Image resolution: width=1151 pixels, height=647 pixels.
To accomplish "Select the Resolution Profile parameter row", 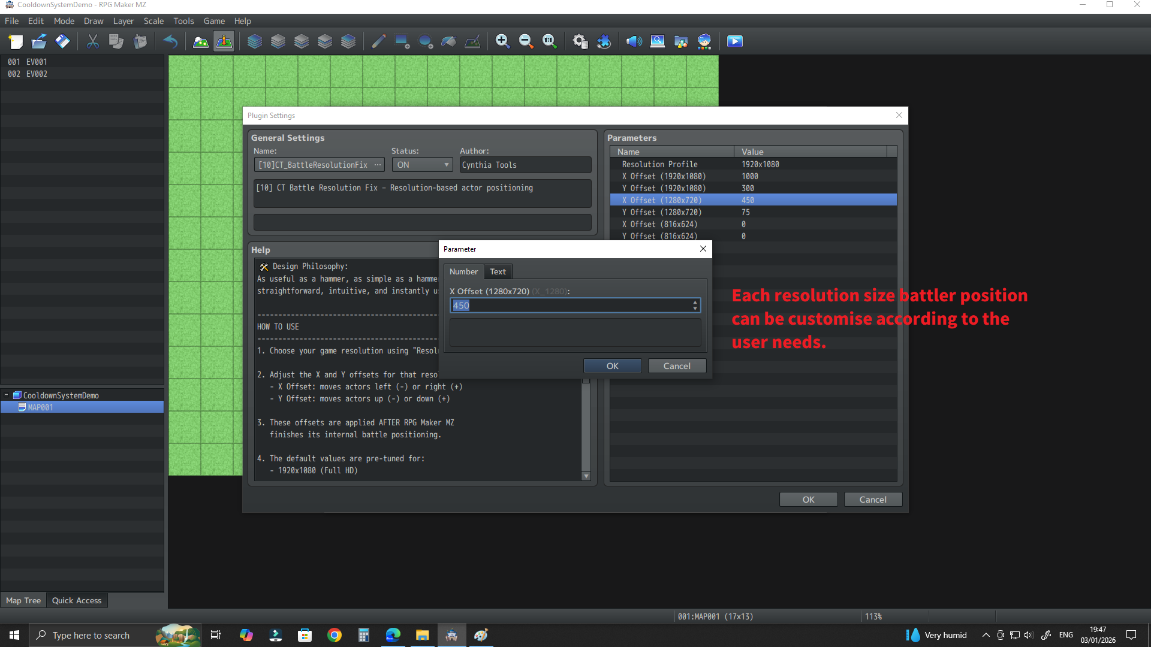I will pyautogui.click(x=753, y=164).
